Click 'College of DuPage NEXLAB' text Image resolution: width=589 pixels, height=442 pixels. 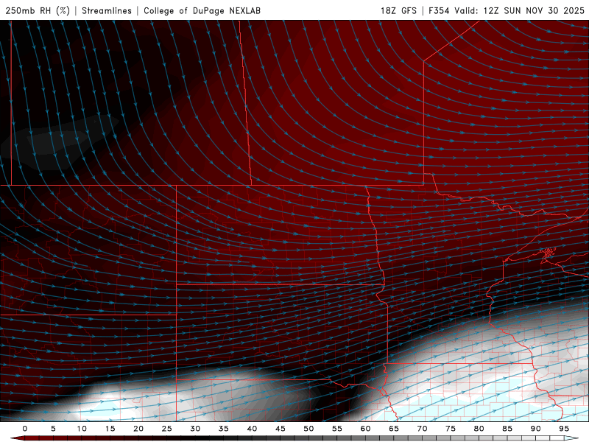pos(202,10)
